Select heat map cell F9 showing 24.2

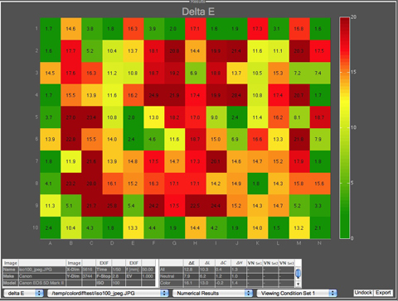point(154,206)
